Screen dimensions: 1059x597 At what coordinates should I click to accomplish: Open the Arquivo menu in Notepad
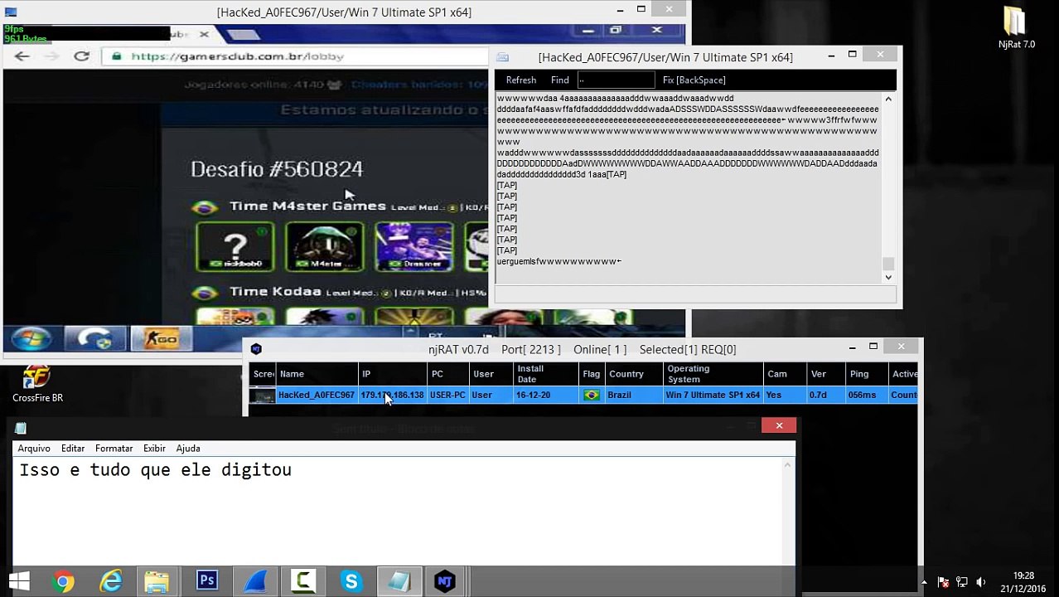point(34,449)
